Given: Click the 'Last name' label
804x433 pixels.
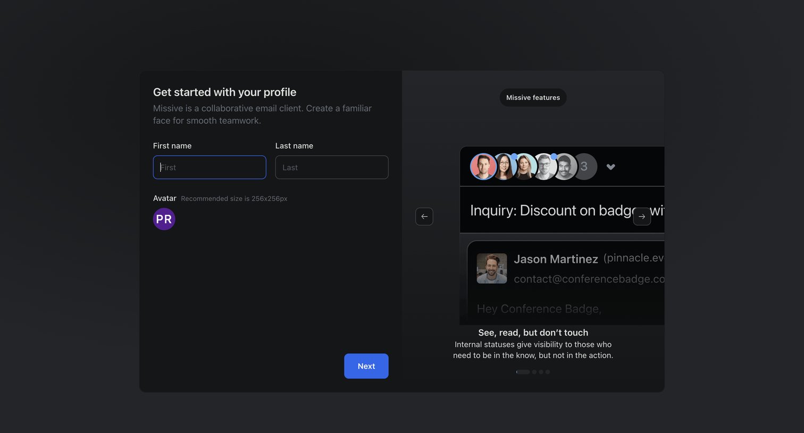Looking at the screenshot, I should [294, 146].
